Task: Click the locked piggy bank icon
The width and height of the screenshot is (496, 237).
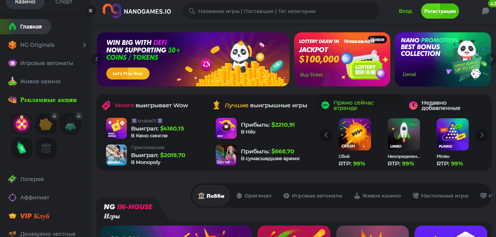Action: click(46, 124)
